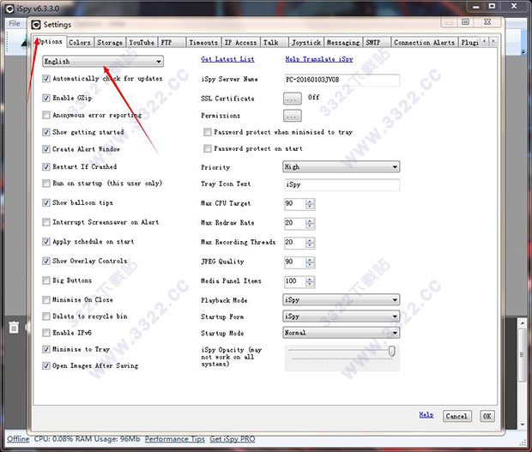The height and width of the screenshot is (452, 532).
Task: Enable Password protect when minimised to tray
Action: (208, 132)
